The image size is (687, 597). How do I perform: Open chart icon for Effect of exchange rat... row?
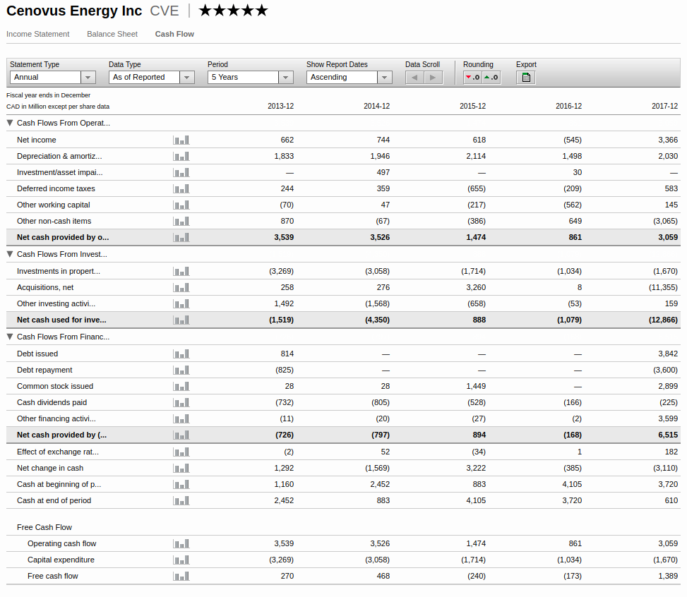click(181, 452)
